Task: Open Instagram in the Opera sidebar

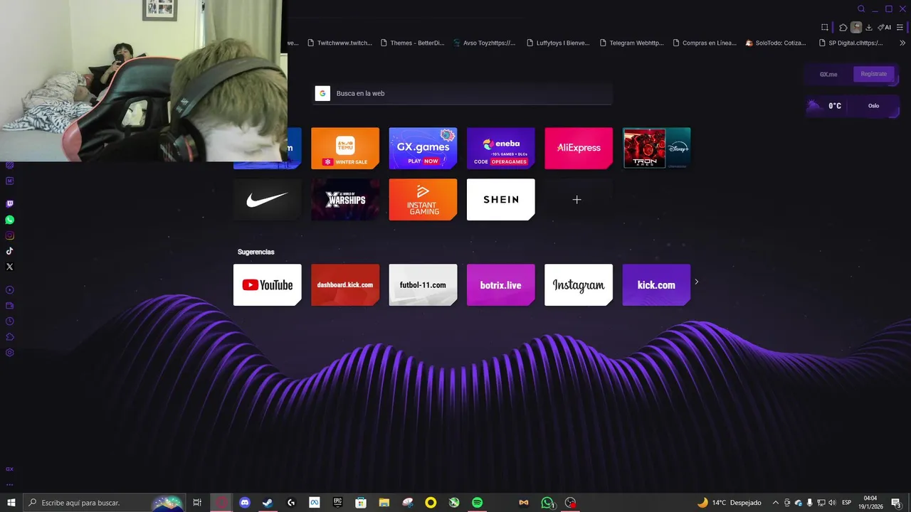Action: click(9, 235)
